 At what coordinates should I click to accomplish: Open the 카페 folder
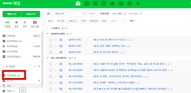tap(9, 91)
